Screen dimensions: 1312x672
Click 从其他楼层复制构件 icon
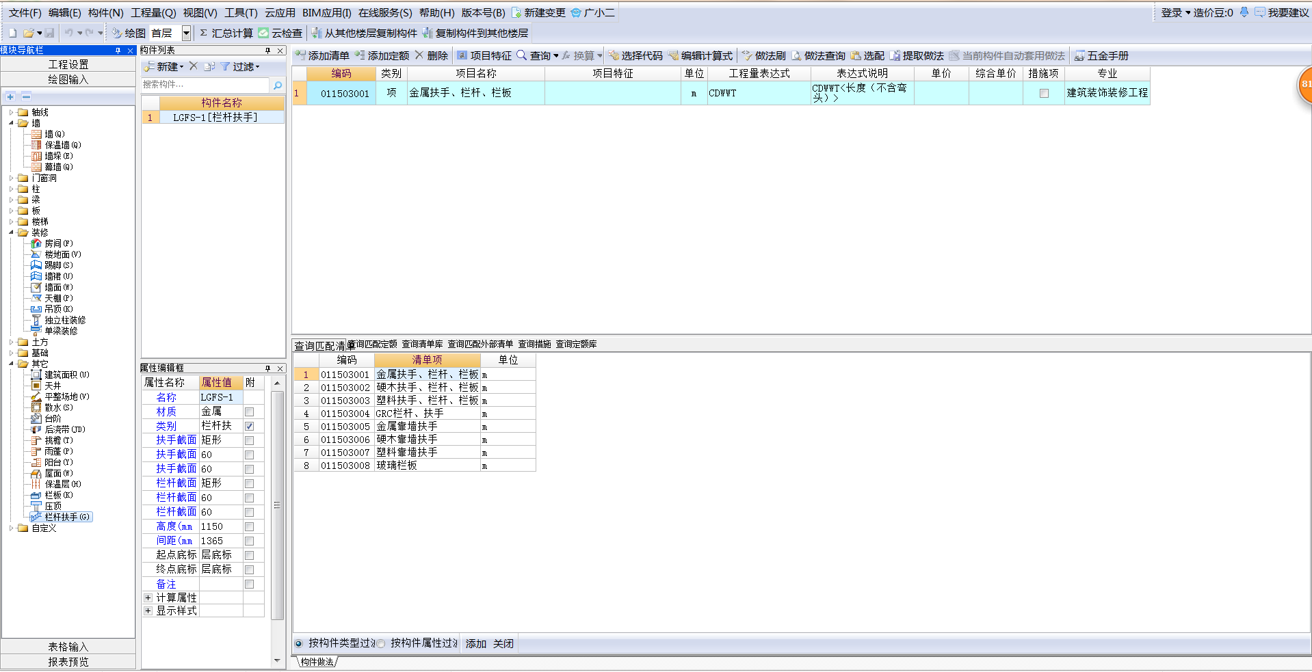317,33
